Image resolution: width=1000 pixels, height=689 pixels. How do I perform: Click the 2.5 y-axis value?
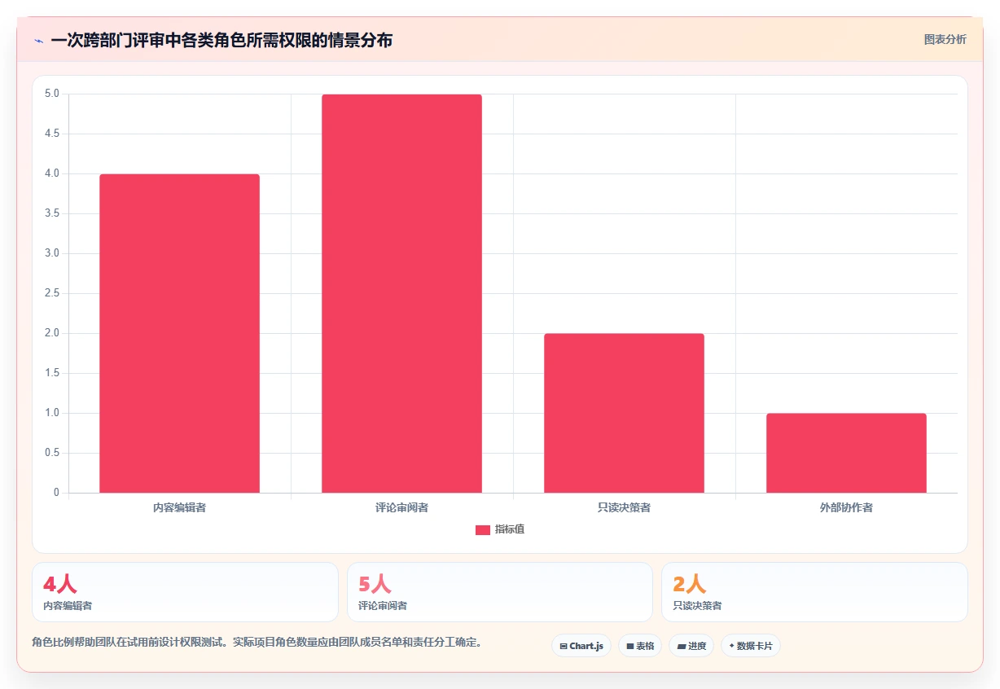point(52,293)
